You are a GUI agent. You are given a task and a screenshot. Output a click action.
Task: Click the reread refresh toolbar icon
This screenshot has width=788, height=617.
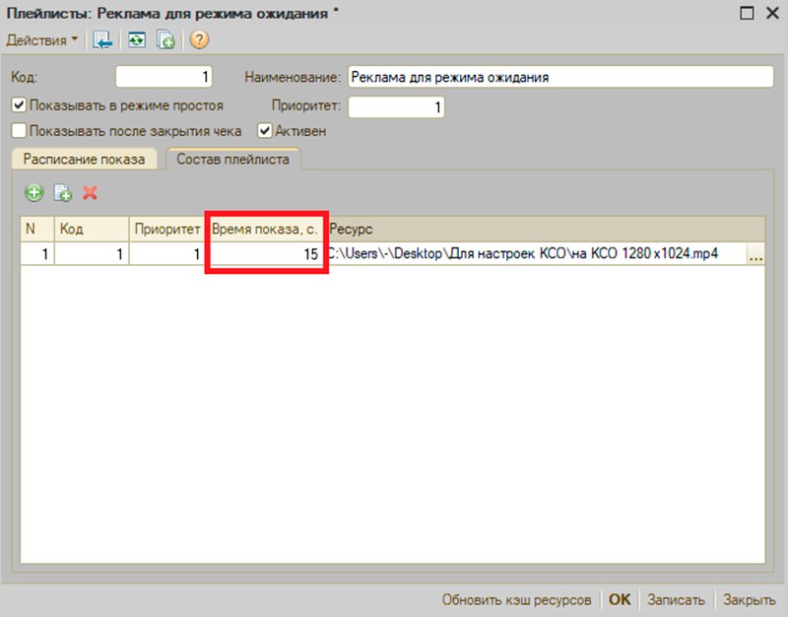(136, 40)
